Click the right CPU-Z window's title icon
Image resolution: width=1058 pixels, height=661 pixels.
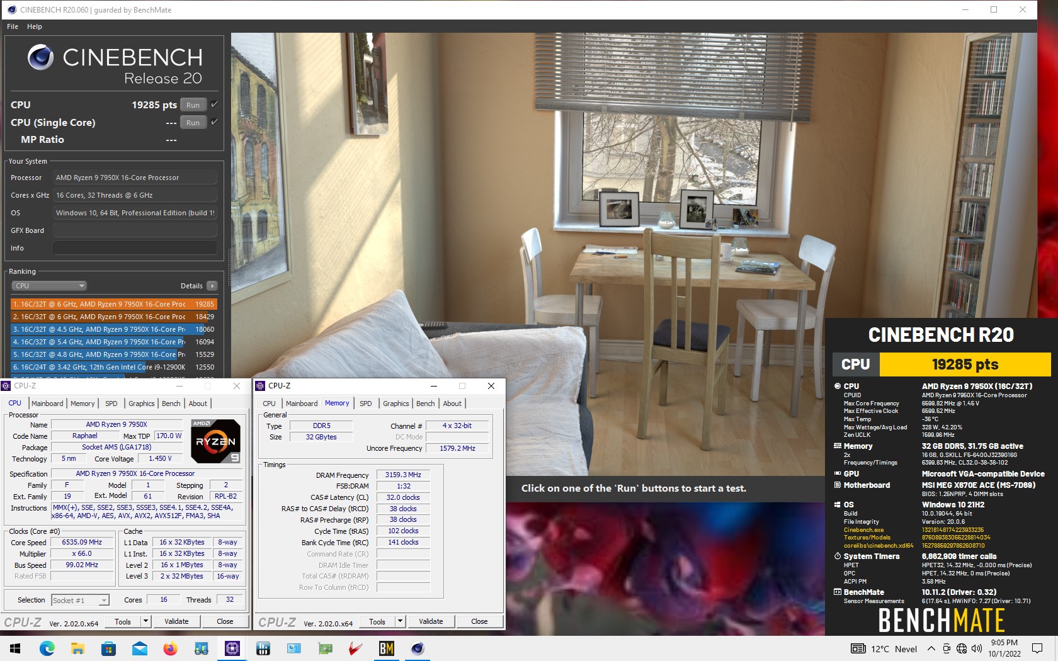tap(261, 386)
